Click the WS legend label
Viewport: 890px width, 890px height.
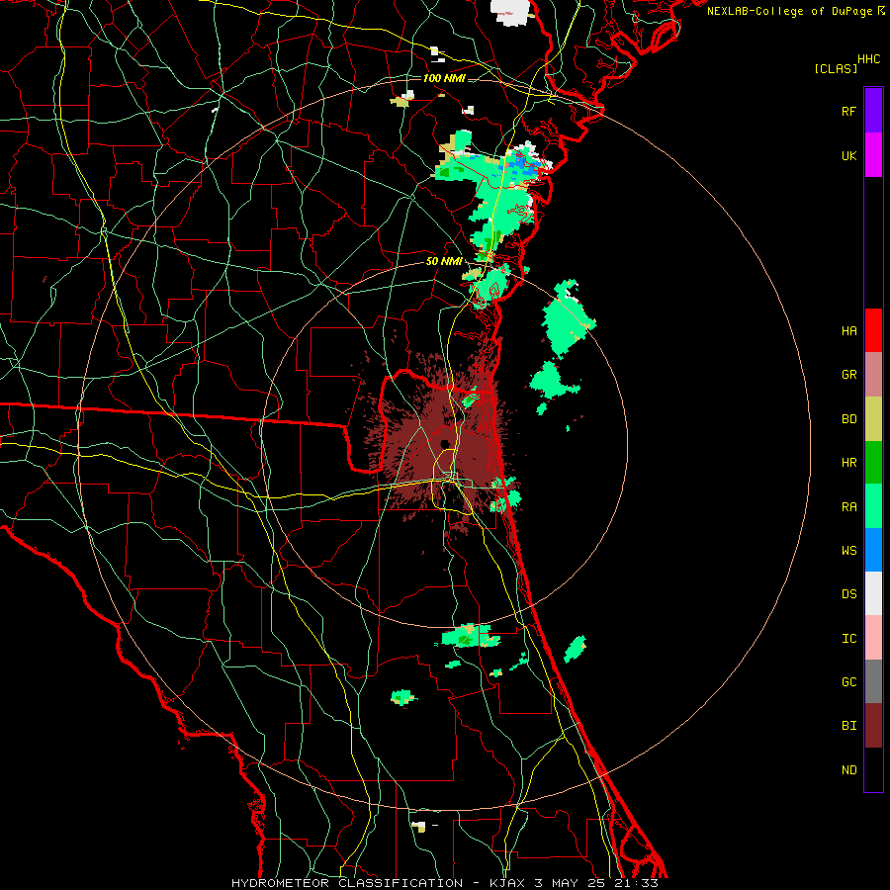[849, 550]
